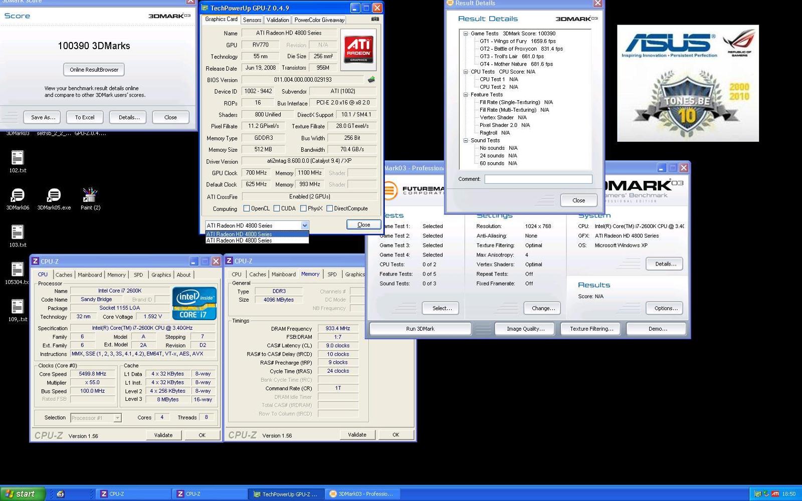Click the Details... button under System
802x501 pixels.
pyautogui.click(x=665, y=264)
